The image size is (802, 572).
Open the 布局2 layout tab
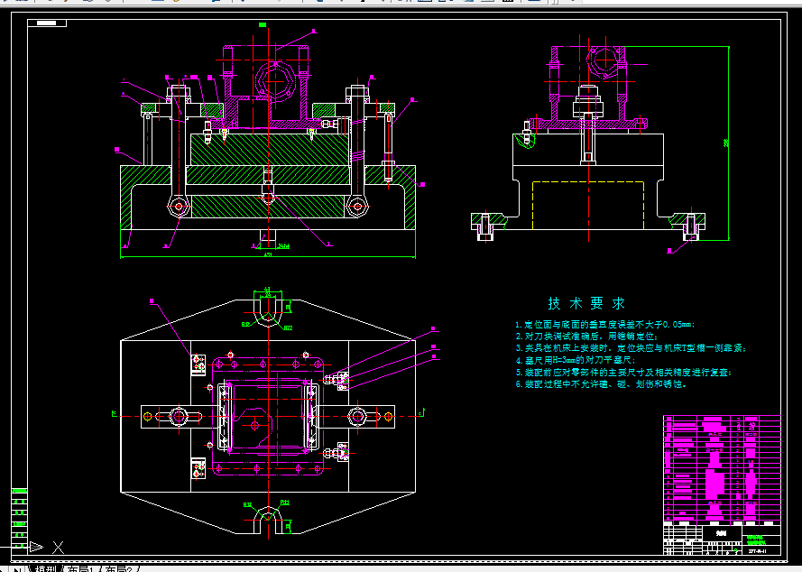point(118,569)
